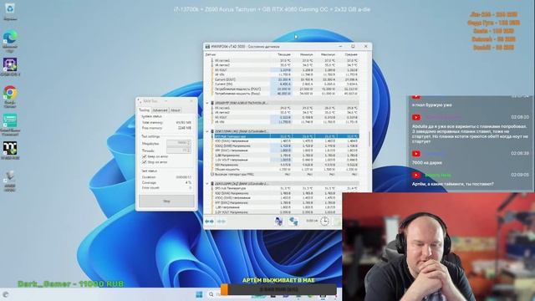535x301 pixels.
Task: Open the green desktop app icon below Chrome
Action: [10, 120]
